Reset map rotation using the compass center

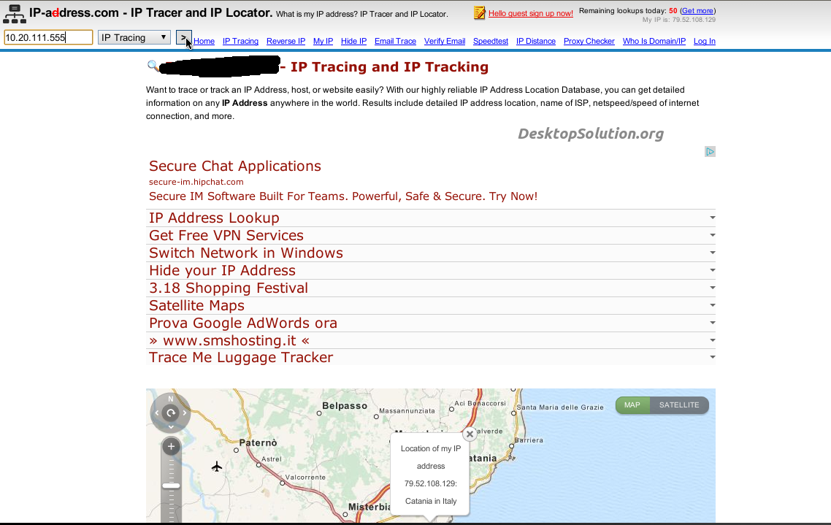click(x=171, y=413)
